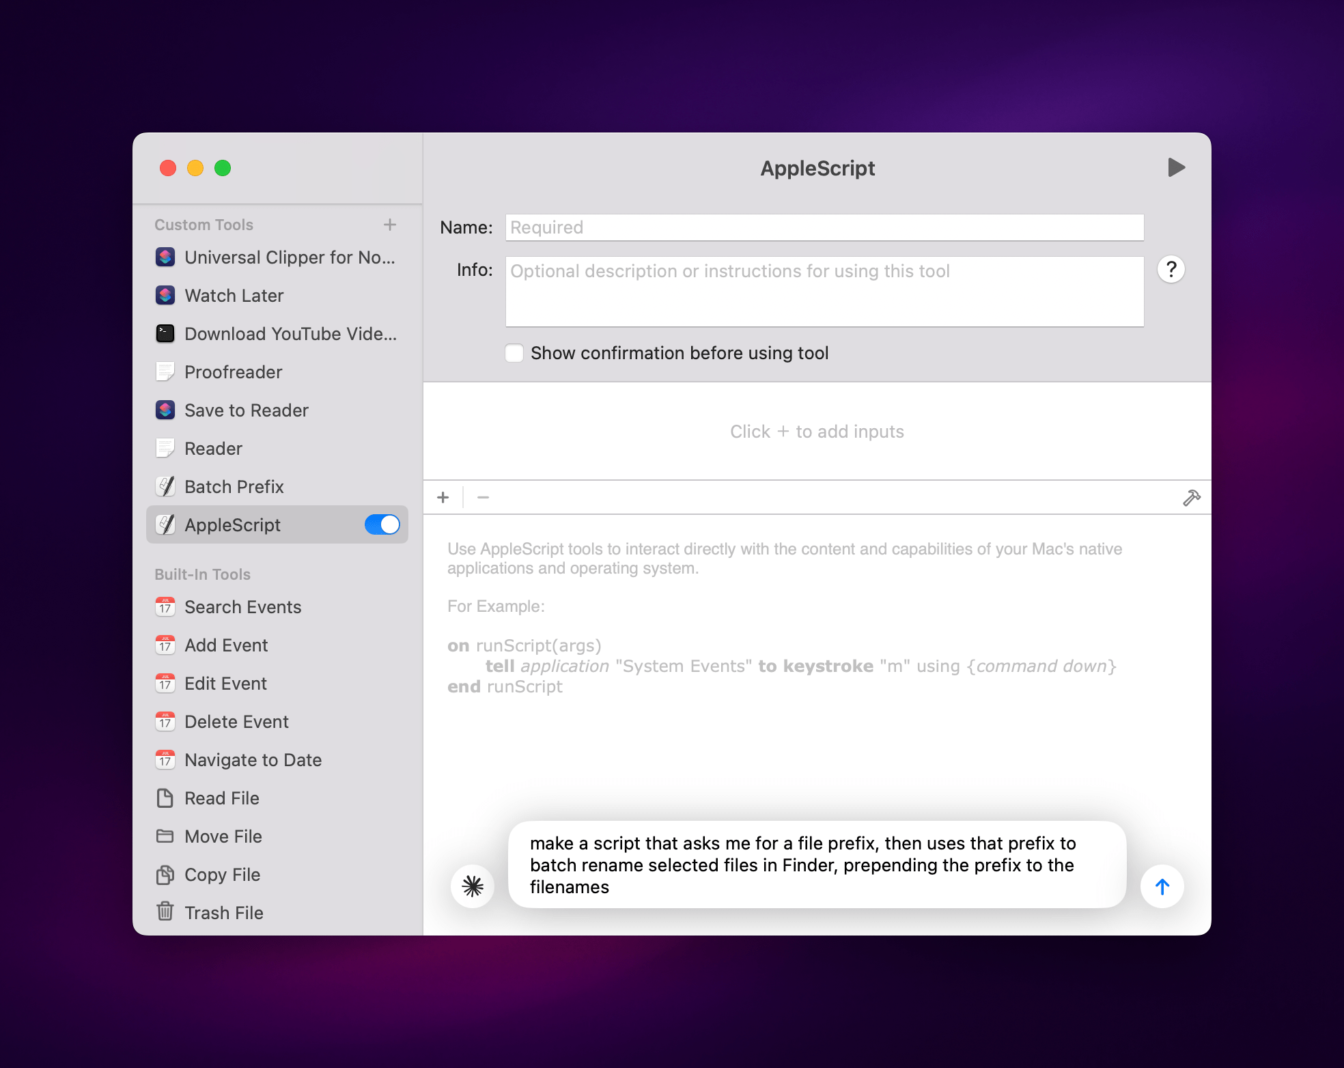Viewport: 1344px width, 1068px height.
Task: Open the help question mark button
Action: pos(1171,269)
